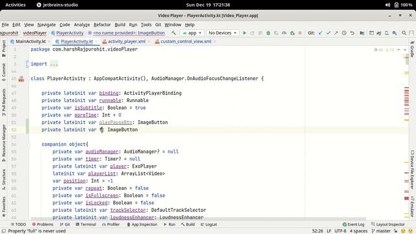
Task: Open the Commit tool window sidebar
Action: [4, 71]
